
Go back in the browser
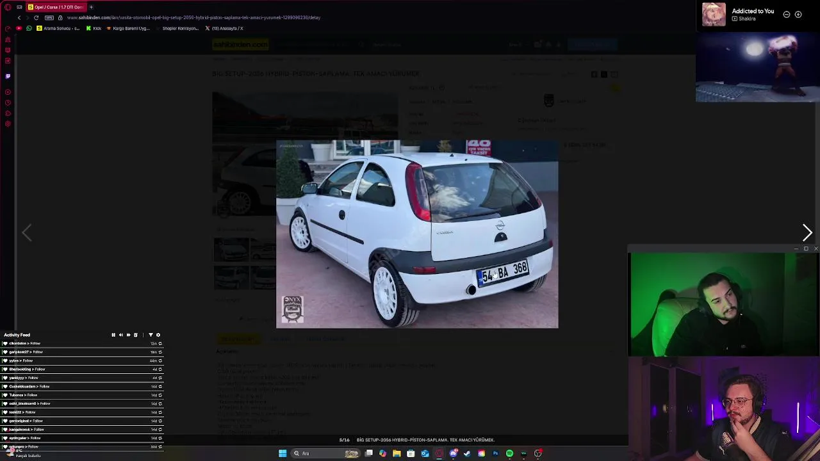(19, 17)
